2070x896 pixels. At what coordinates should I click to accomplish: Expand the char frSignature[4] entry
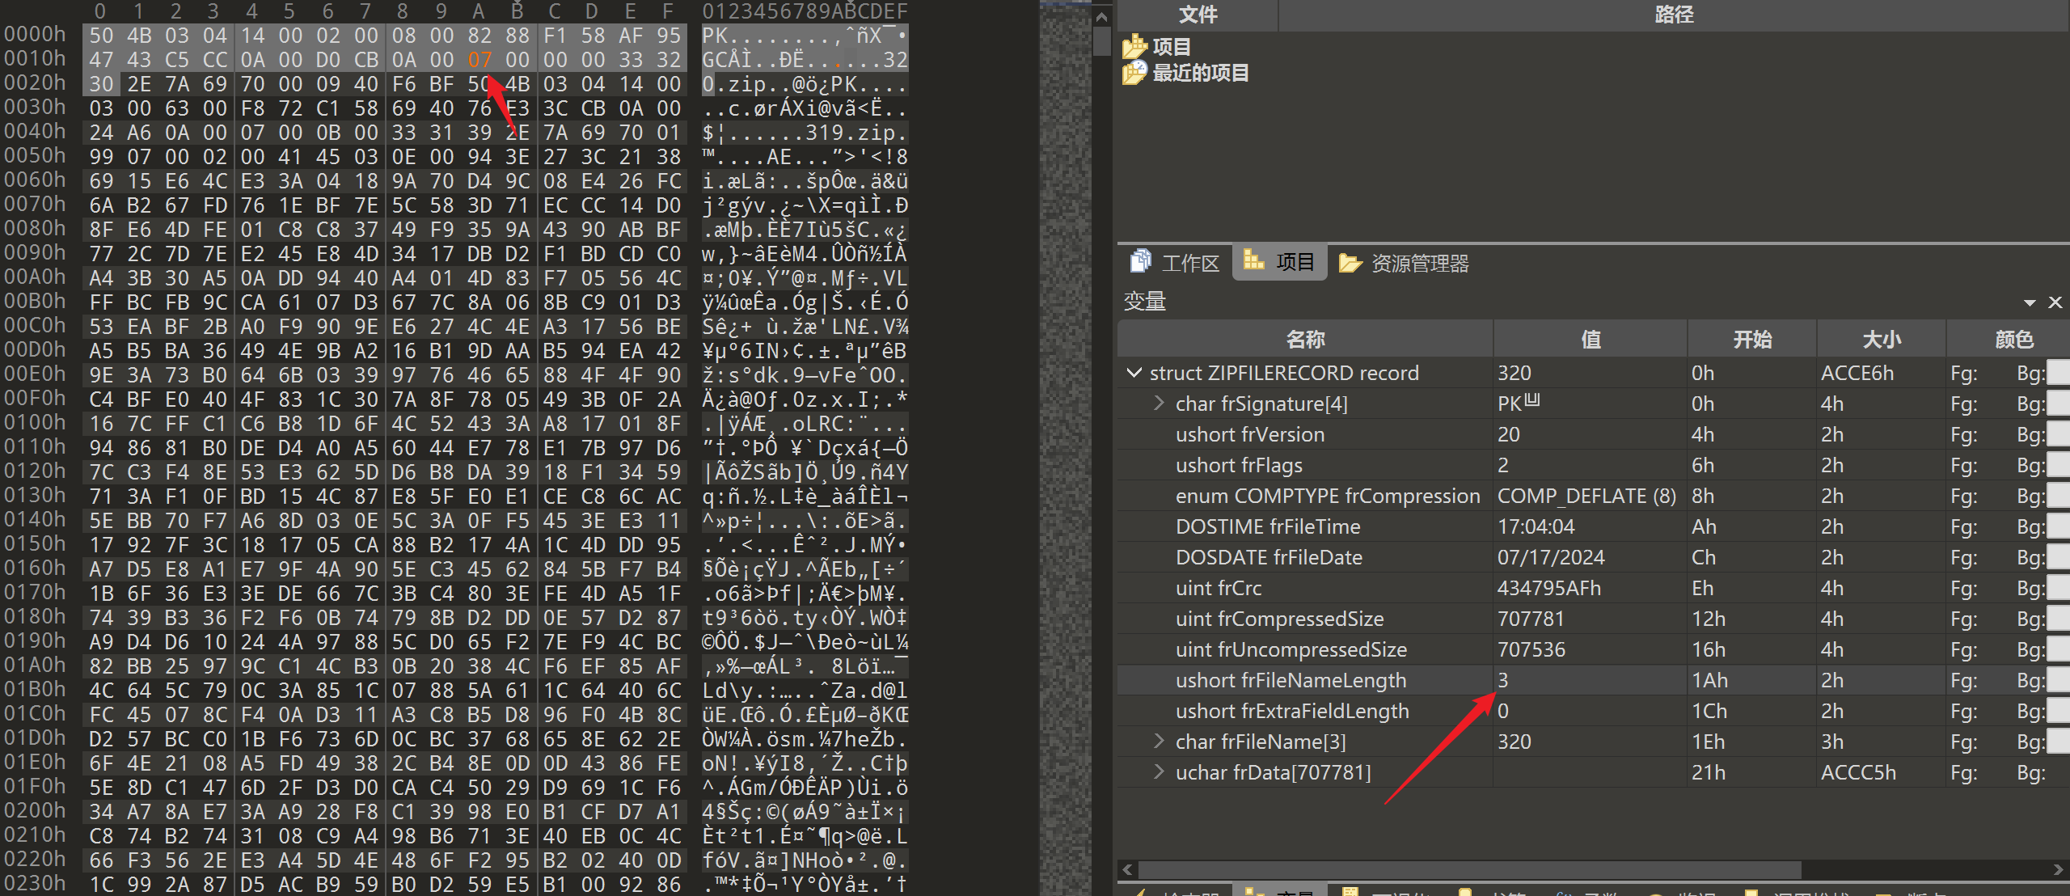(x=1159, y=404)
